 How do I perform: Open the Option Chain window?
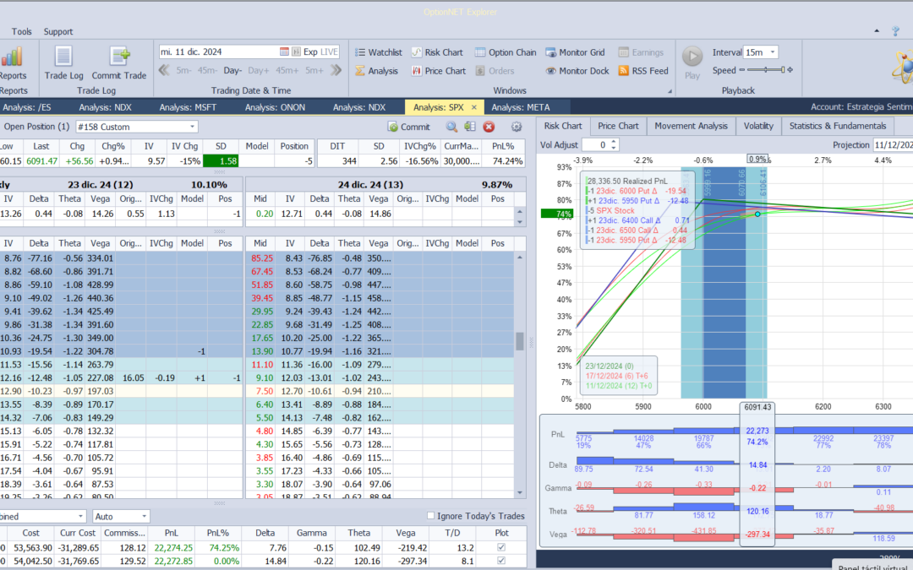pyautogui.click(x=506, y=52)
